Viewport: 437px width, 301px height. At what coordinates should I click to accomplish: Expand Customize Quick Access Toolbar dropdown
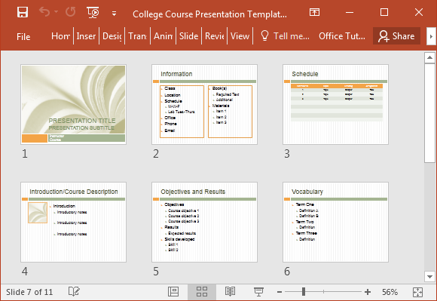[114, 14]
